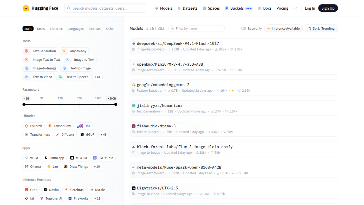Select the > 500B parameter label

(112, 98)
